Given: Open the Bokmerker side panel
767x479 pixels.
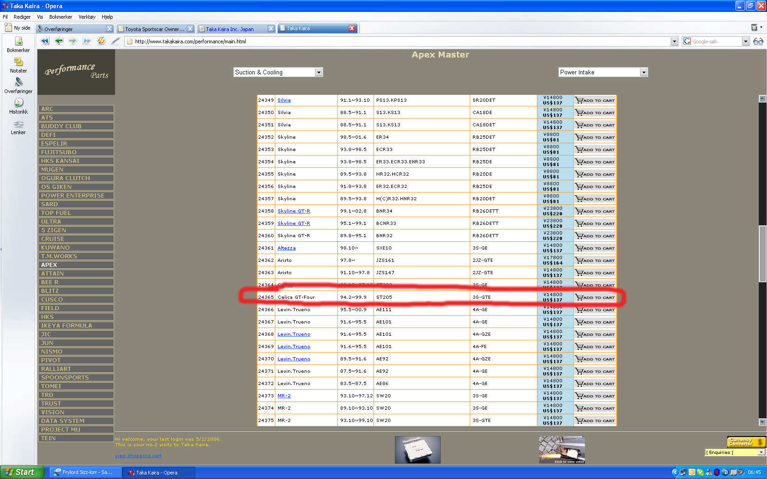Looking at the screenshot, I should click(x=18, y=44).
